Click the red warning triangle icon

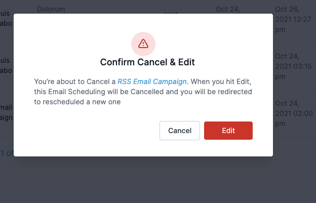(143, 44)
